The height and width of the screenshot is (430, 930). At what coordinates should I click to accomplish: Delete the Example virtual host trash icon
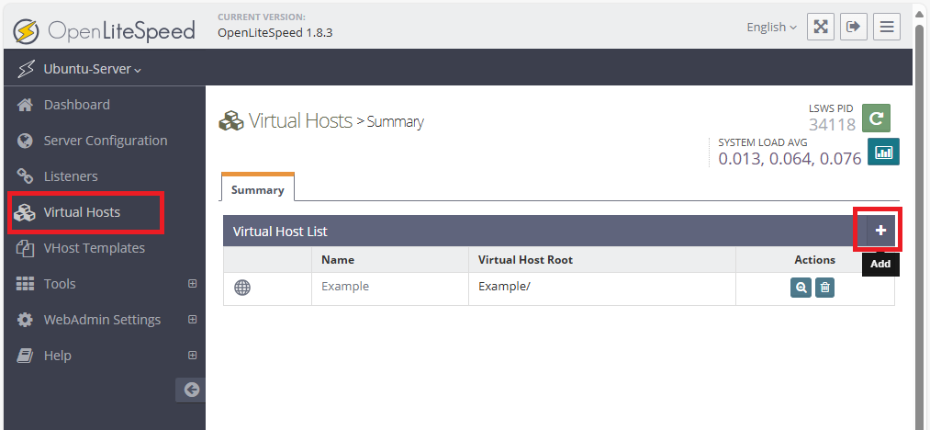tap(824, 289)
